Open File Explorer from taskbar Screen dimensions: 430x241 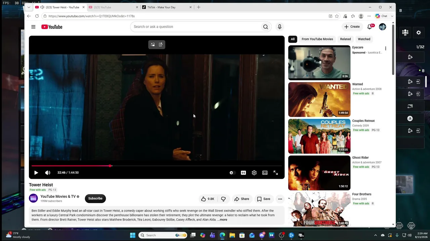point(232,235)
